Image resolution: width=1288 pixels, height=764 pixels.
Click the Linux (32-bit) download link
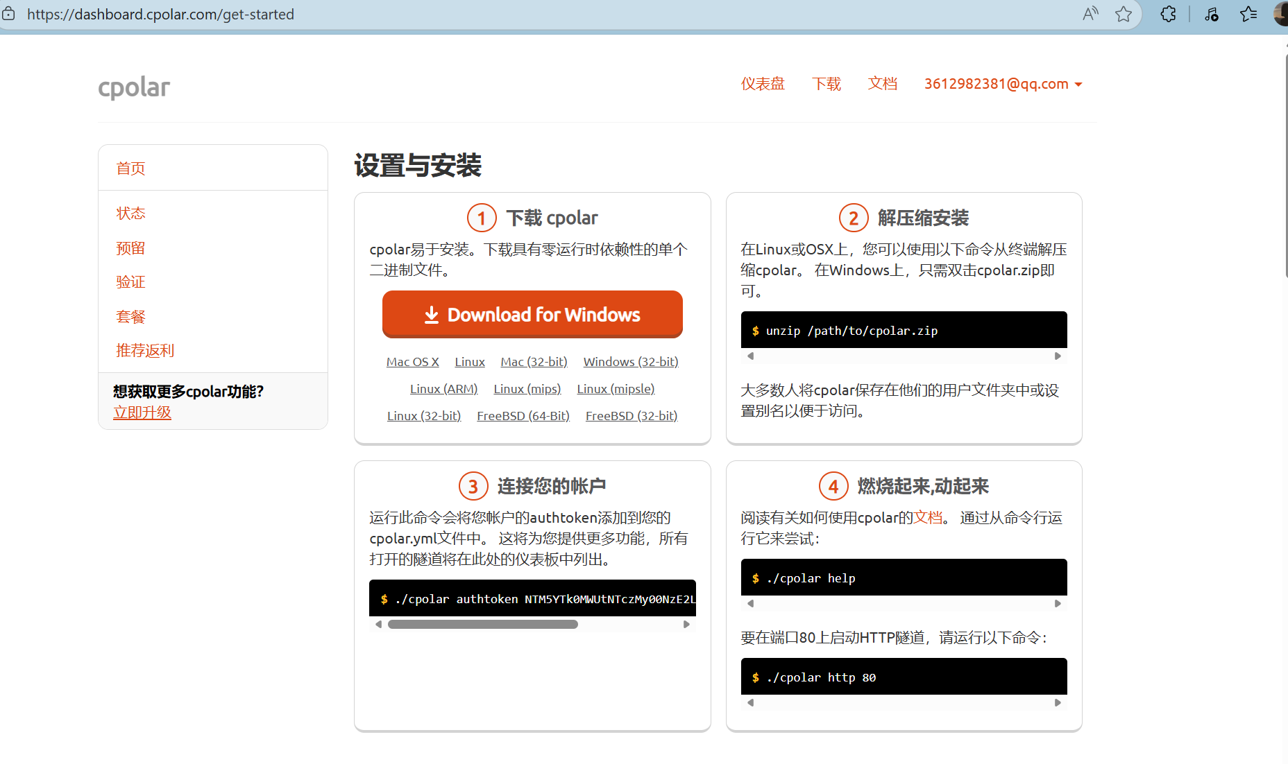(424, 416)
